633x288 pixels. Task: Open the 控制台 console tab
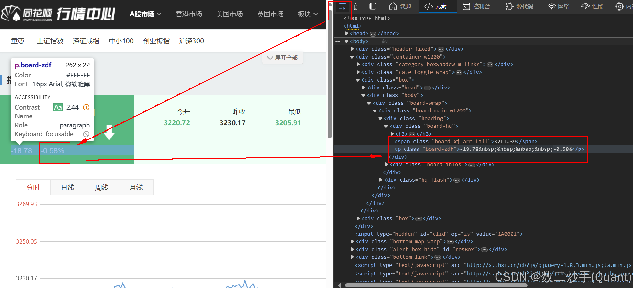(477, 6)
